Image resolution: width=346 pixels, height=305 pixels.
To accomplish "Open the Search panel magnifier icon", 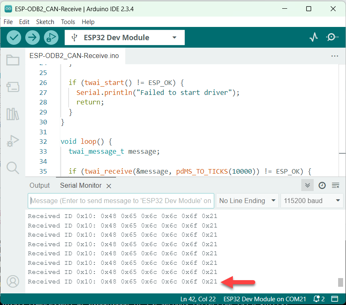I will 13,168.
